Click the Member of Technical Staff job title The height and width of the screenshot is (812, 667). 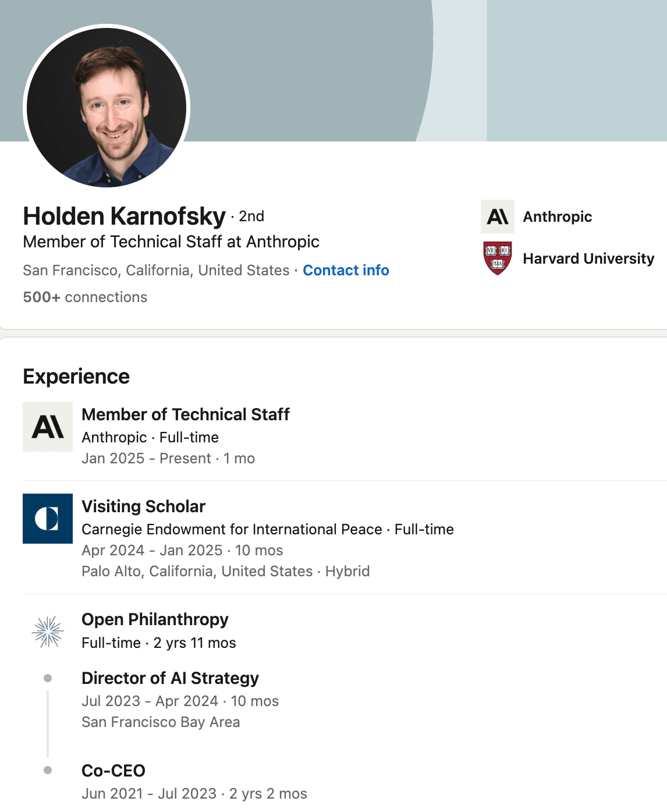tap(186, 414)
